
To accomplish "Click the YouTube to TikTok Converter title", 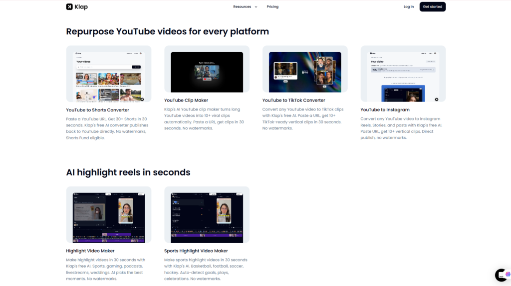I will (x=293, y=100).
